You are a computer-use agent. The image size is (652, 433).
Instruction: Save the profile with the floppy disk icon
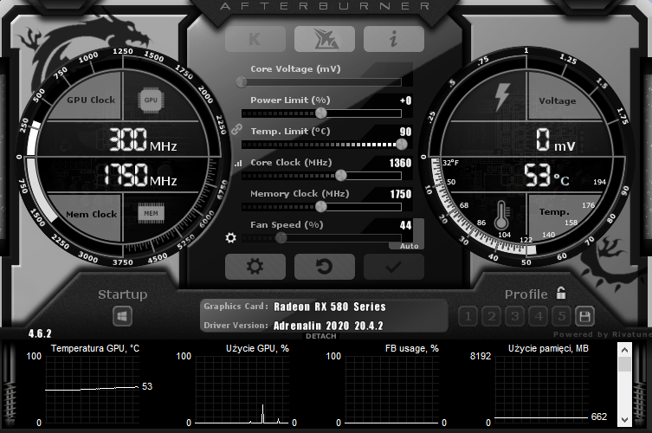pyautogui.click(x=585, y=317)
